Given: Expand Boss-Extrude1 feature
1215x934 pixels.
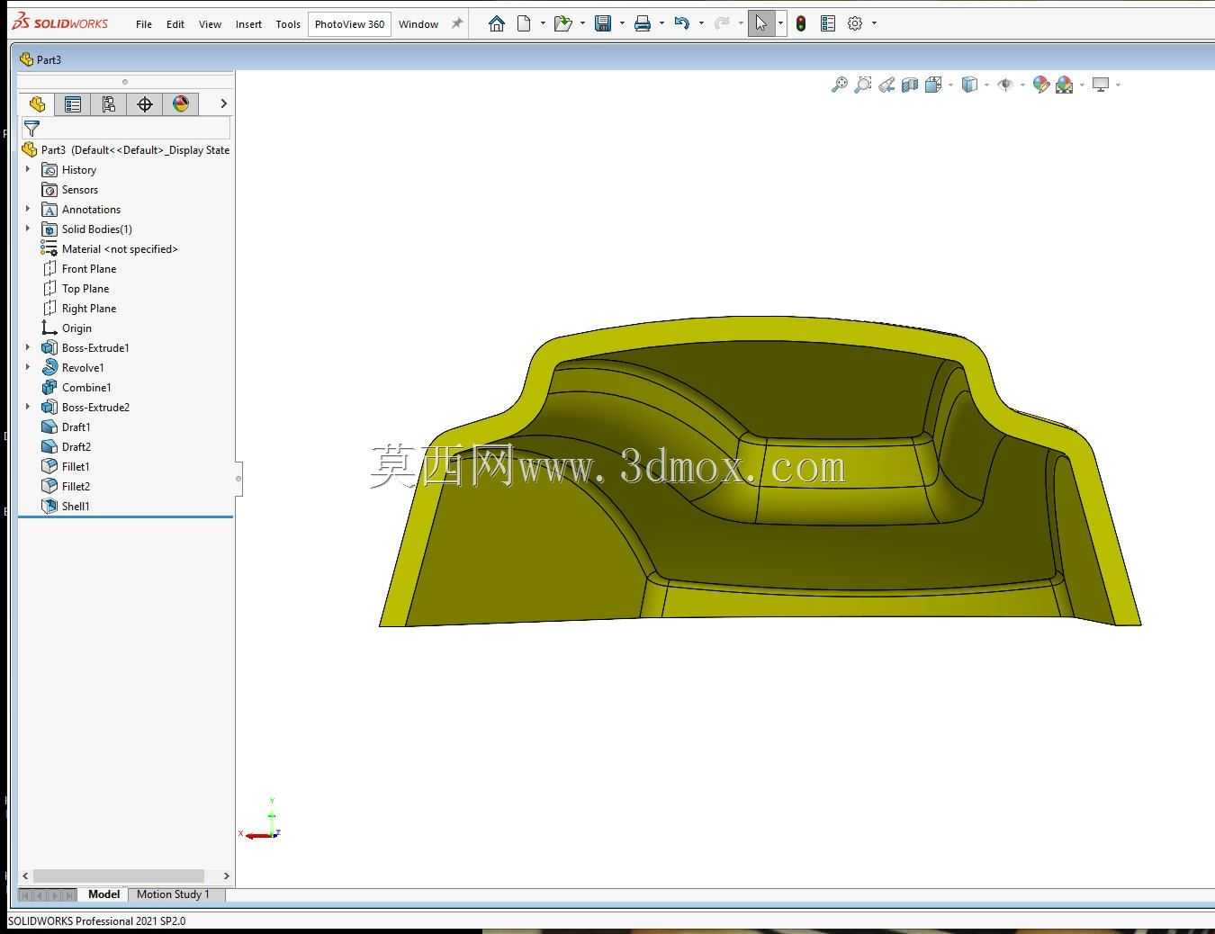Looking at the screenshot, I should point(28,347).
